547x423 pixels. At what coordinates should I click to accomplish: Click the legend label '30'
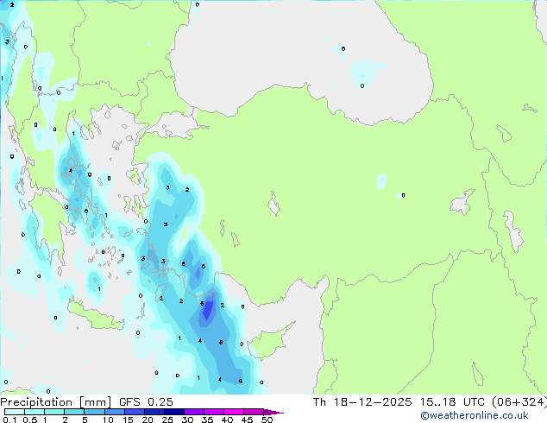[187, 420]
